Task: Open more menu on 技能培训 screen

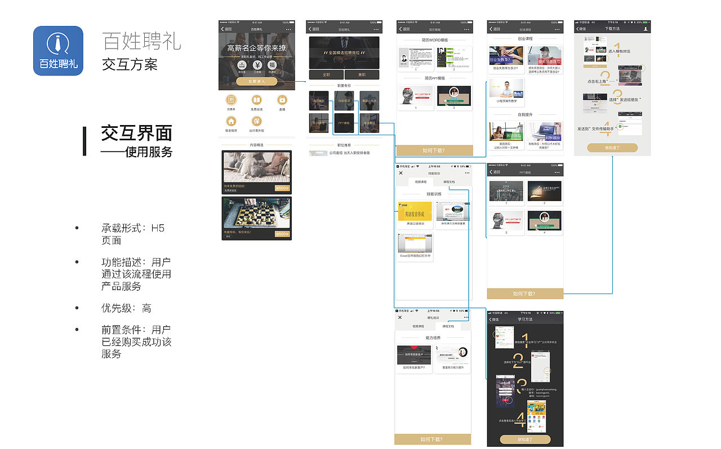Action: coord(466,173)
